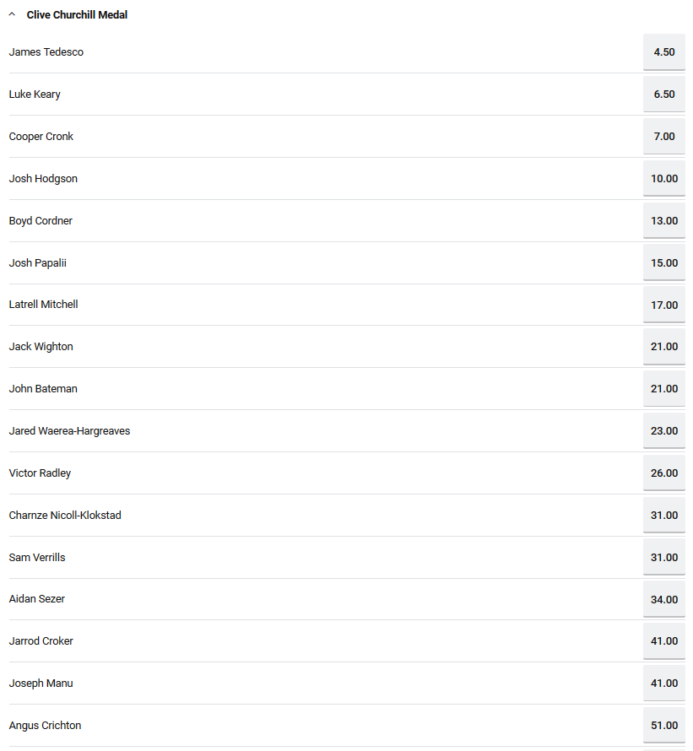Image resolution: width=693 pixels, height=751 pixels.
Task: Pick Cooper Cronk at 7.00
Action: pos(663,137)
